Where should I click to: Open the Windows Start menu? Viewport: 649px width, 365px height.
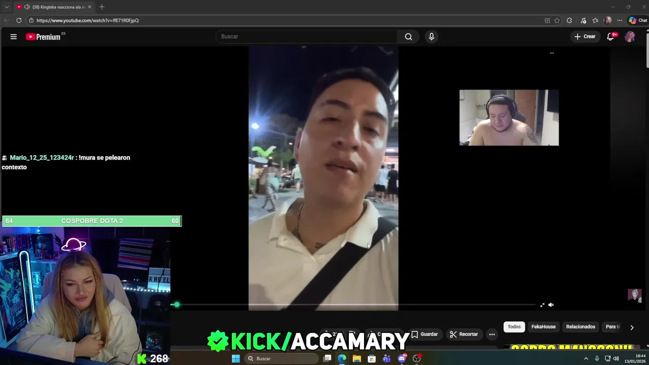click(x=236, y=358)
